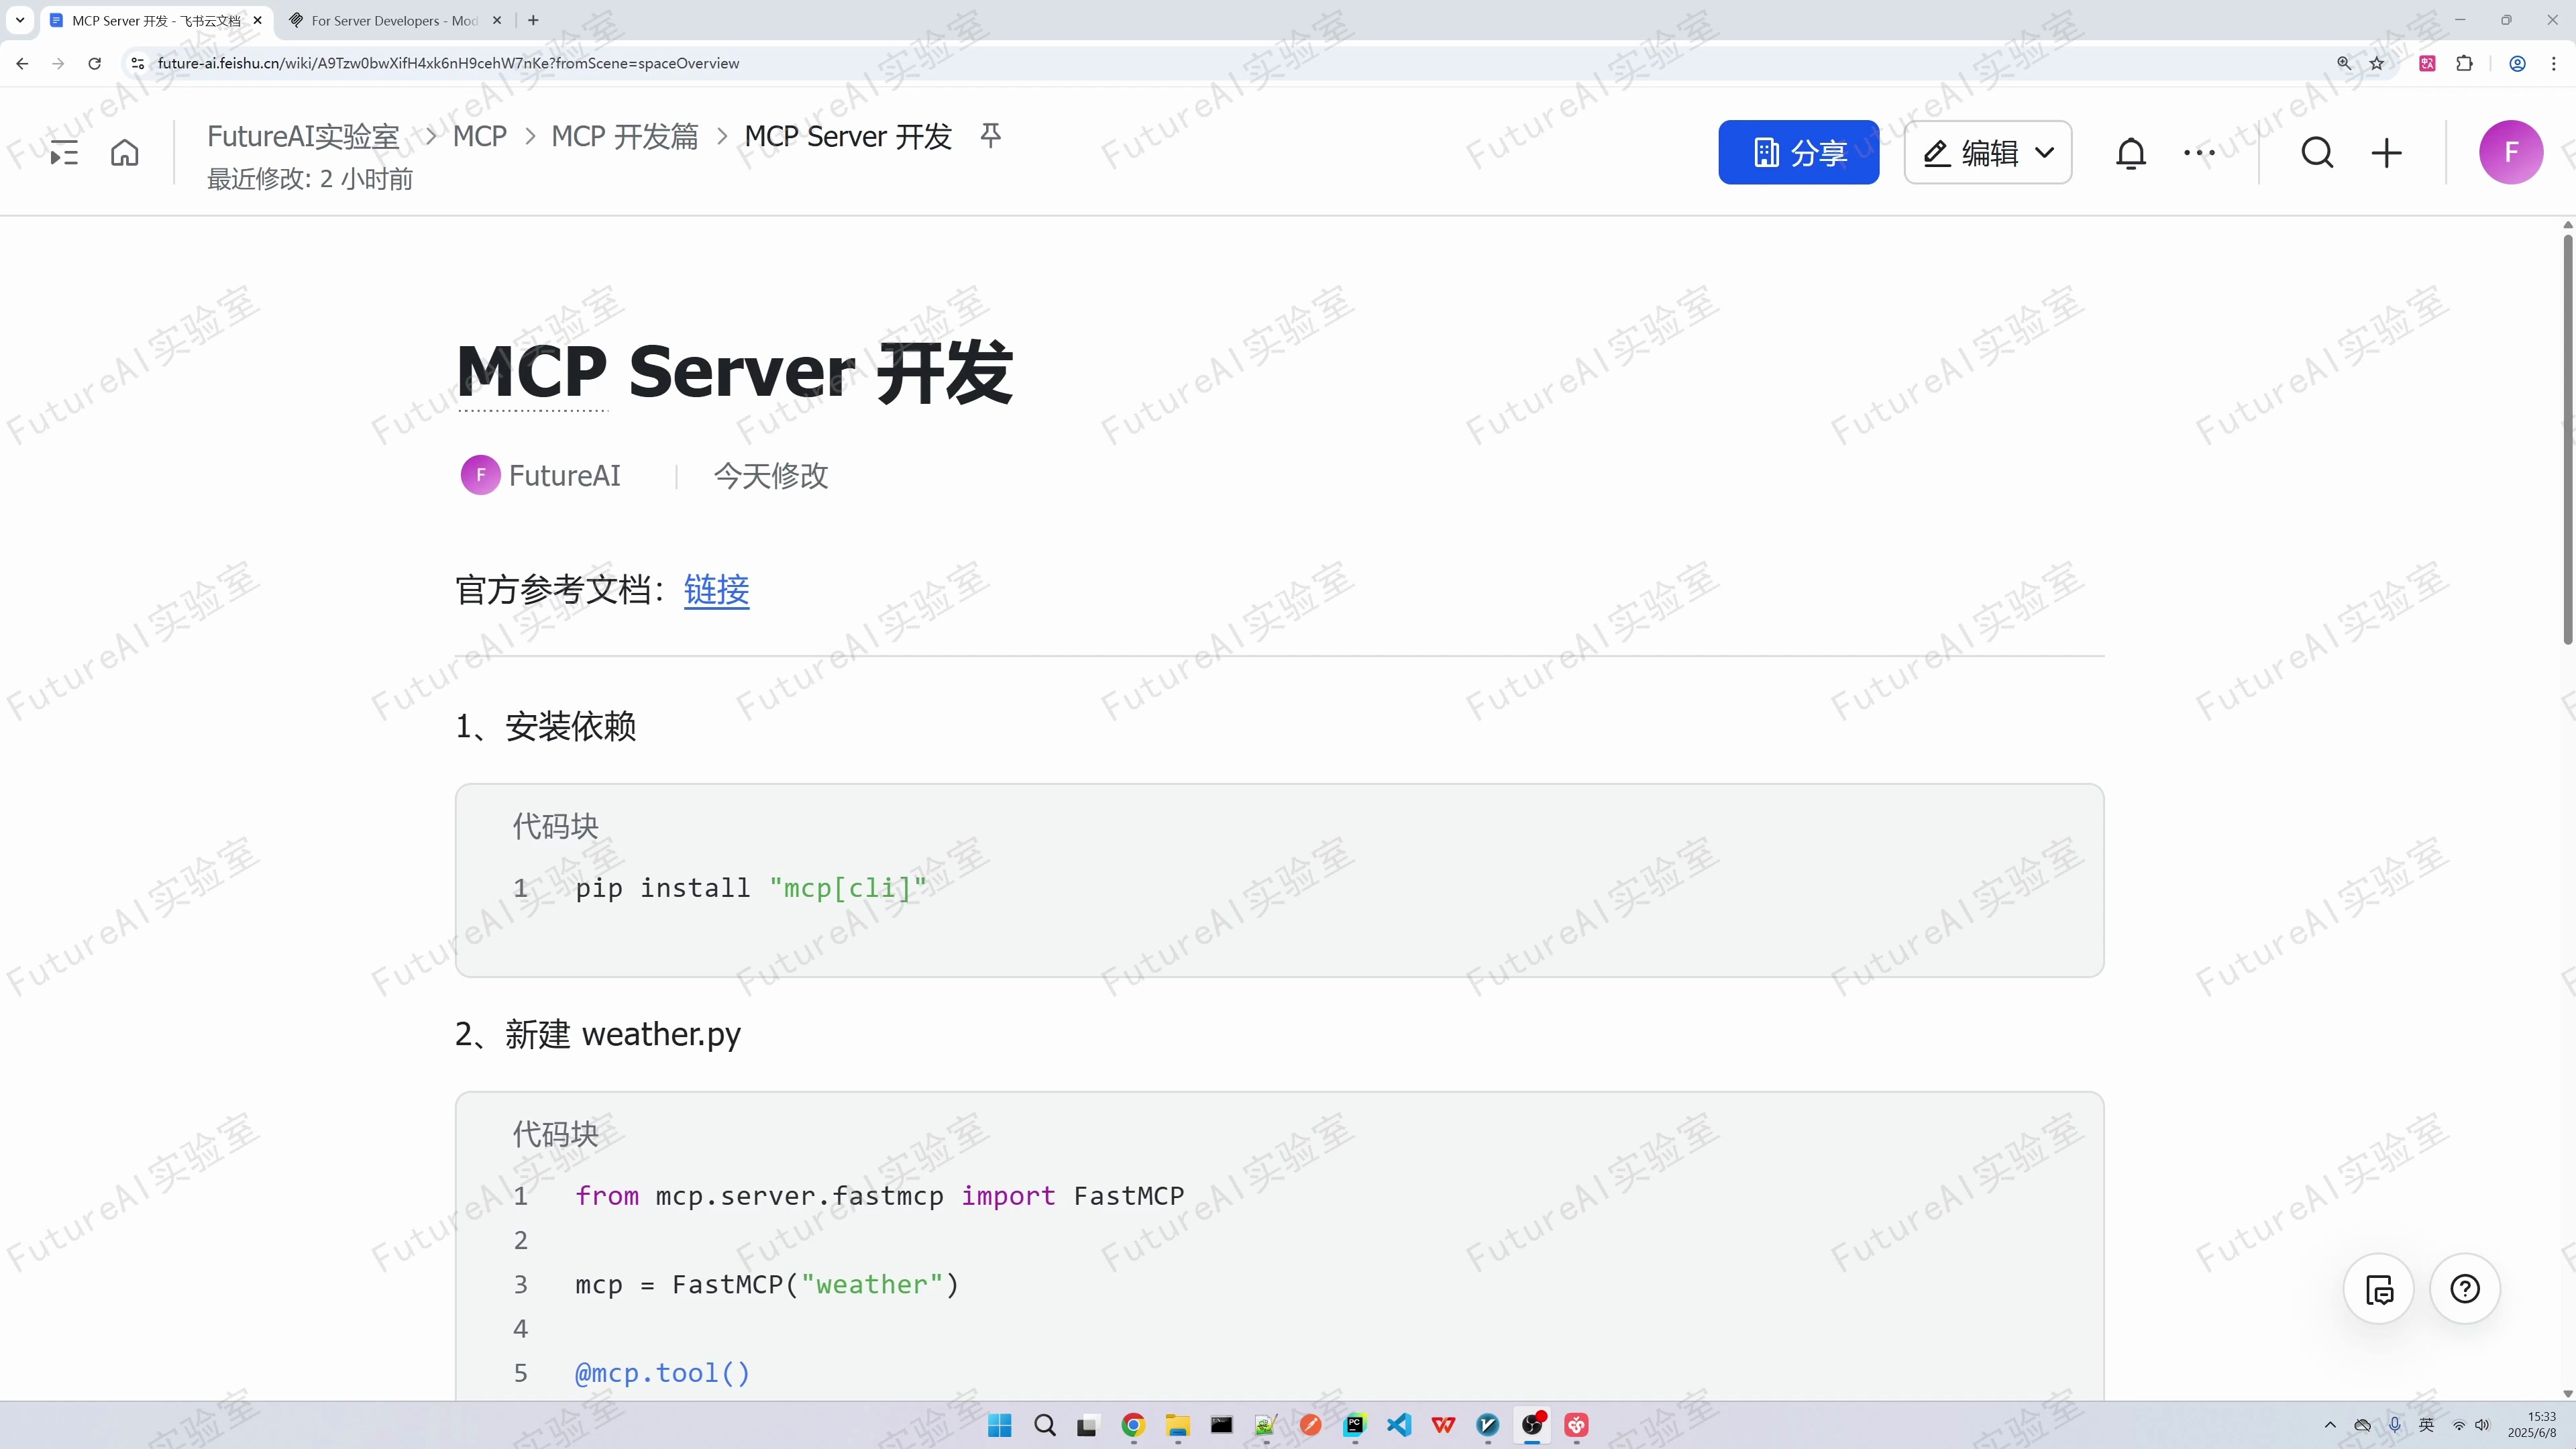
Task: Toggle the bookmark star in the address bar
Action: coord(2377,62)
